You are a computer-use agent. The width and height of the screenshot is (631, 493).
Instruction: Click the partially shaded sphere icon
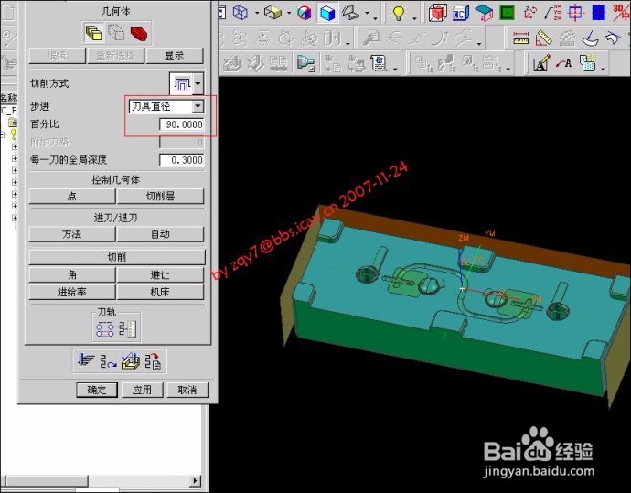point(305,13)
